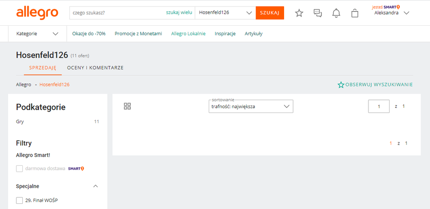Open Okazje do -70% menu link
The image size is (430, 209).
[x=89, y=34]
